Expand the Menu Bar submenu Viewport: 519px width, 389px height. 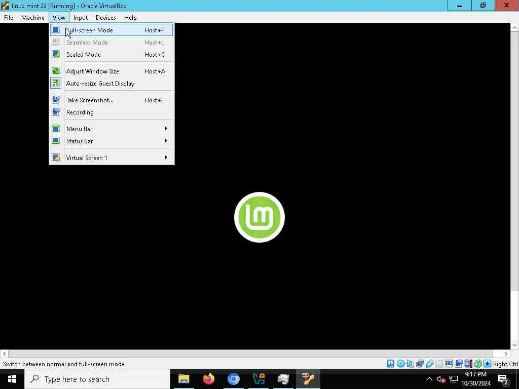112,129
